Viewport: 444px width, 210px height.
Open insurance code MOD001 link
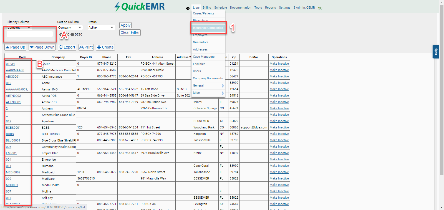click(x=12, y=185)
